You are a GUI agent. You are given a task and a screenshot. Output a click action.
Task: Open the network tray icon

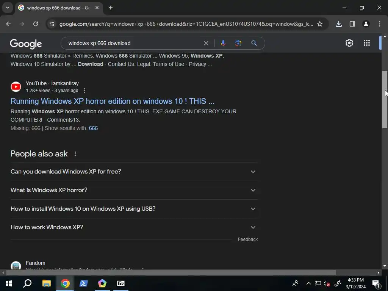tap(318, 283)
